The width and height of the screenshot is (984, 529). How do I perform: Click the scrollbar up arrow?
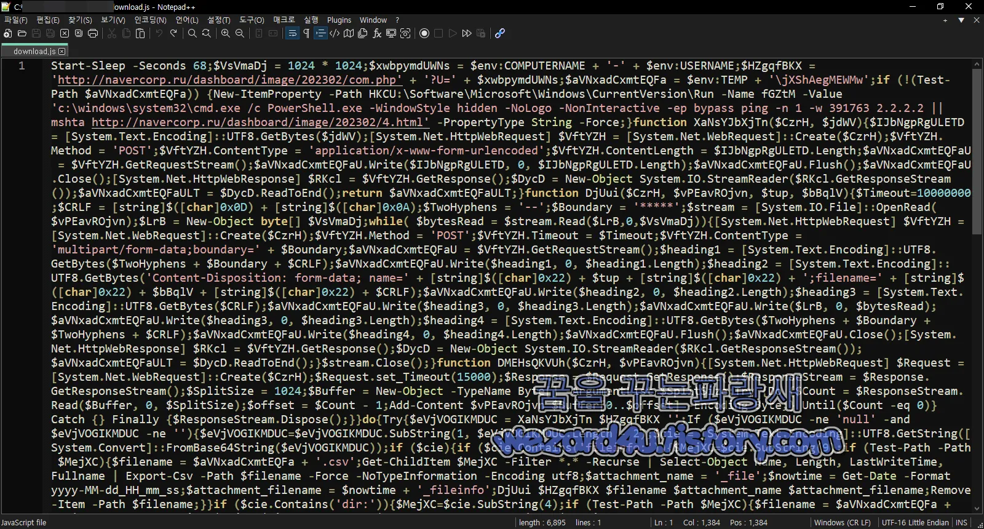(977, 63)
